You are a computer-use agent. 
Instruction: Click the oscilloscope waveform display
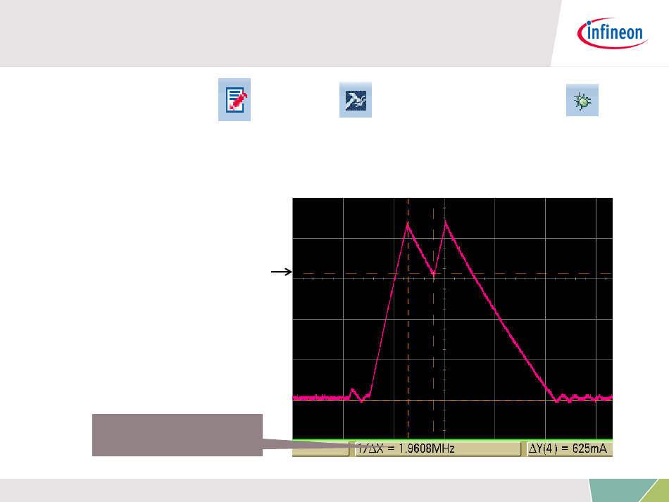click(x=452, y=319)
